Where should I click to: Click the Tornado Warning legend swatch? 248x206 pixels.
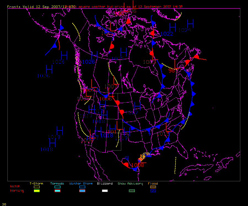(x=57, y=191)
